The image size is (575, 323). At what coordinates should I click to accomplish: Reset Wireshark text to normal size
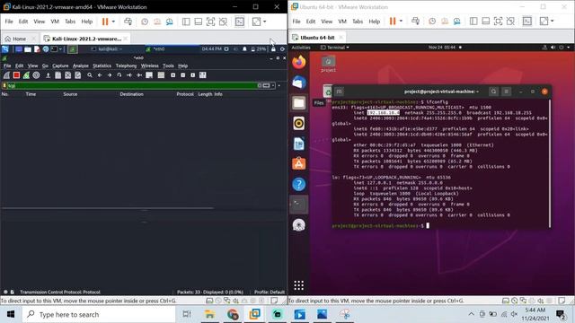tap(193, 75)
